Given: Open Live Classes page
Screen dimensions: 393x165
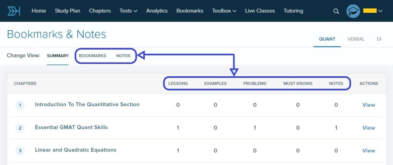Looking at the screenshot, I should point(260,11).
